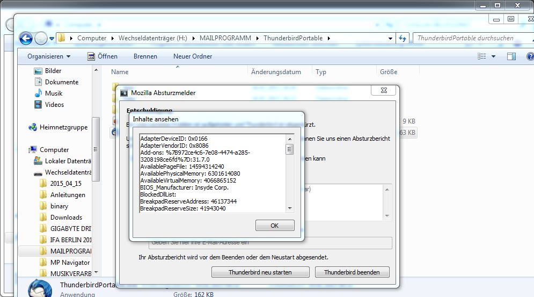534x297 pixels.
Task: Click the e-mail address input field
Action: coord(270,243)
